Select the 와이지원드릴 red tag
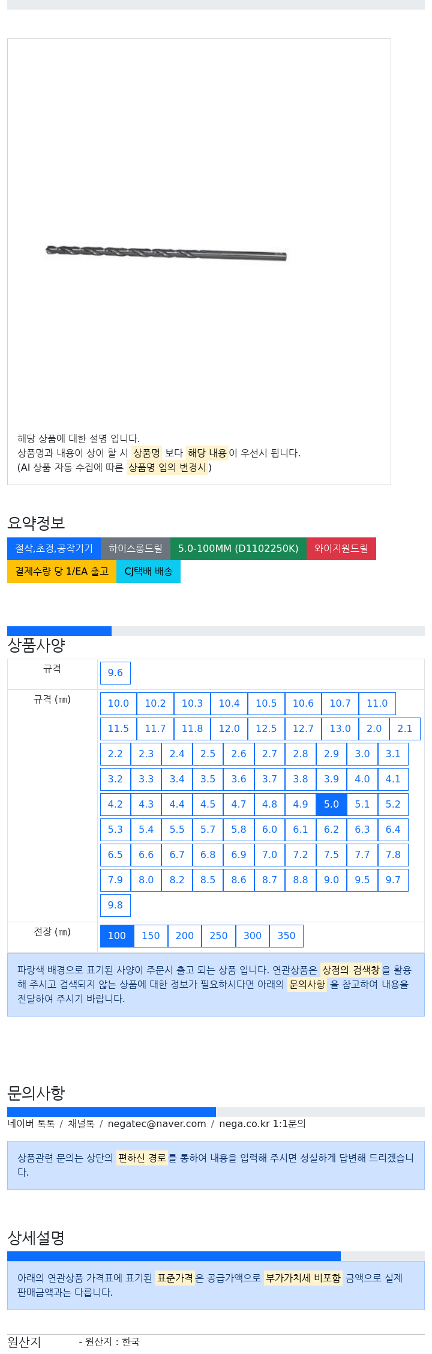 (341, 548)
